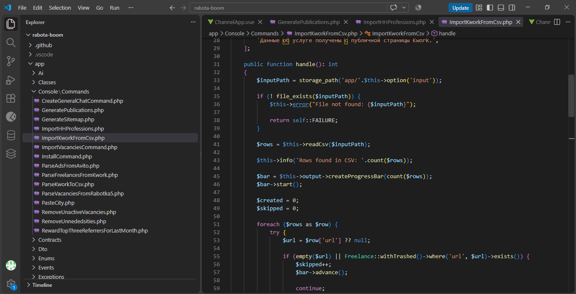Go forward using the title bar arrow

coord(183,8)
